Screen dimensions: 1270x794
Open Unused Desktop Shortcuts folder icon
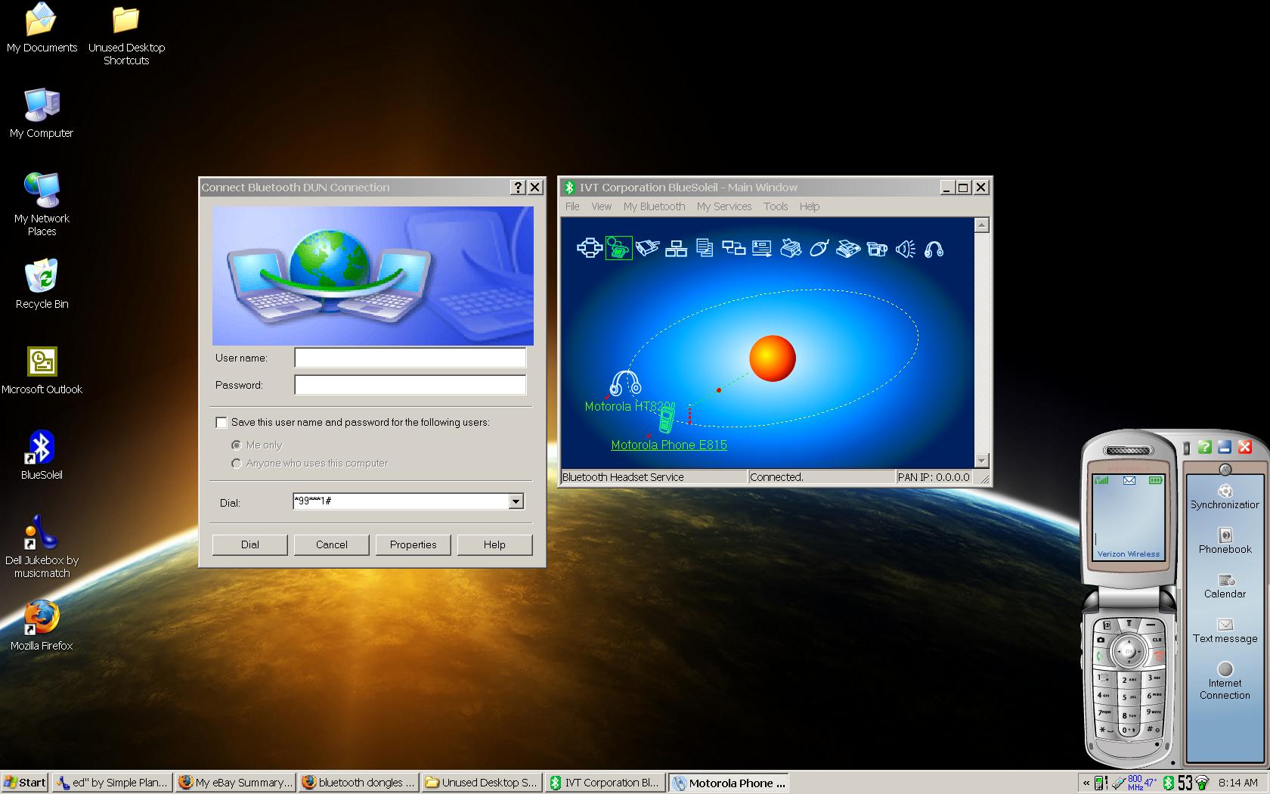(x=126, y=34)
